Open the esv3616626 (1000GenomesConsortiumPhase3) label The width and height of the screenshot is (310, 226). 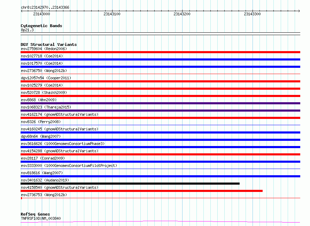click(x=63, y=144)
